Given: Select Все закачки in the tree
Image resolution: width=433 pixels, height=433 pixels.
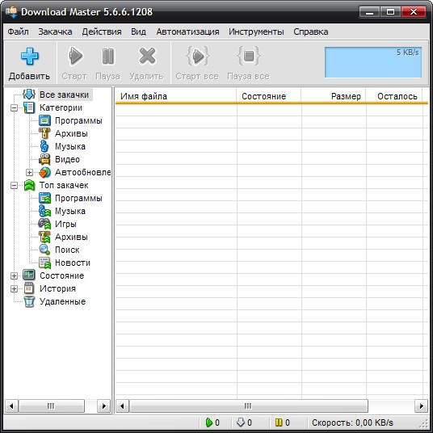Looking at the screenshot, I should click(64, 95).
